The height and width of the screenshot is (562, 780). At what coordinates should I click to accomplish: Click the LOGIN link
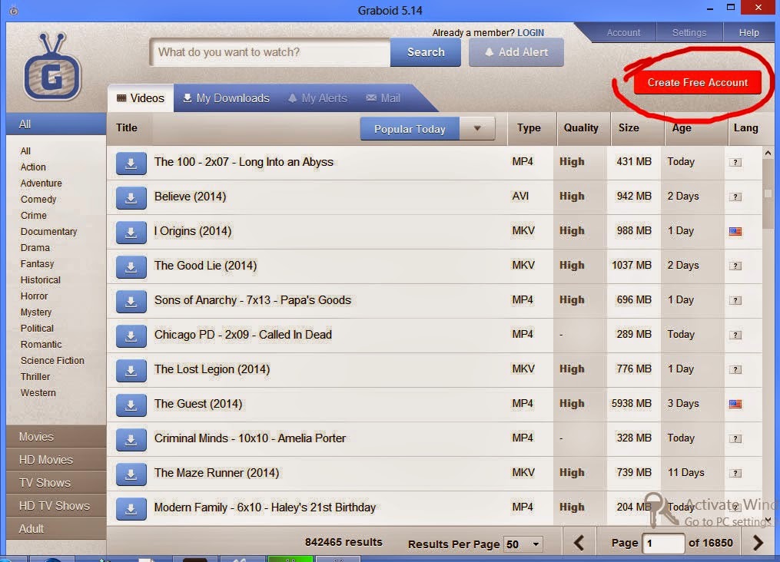(531, 33)
